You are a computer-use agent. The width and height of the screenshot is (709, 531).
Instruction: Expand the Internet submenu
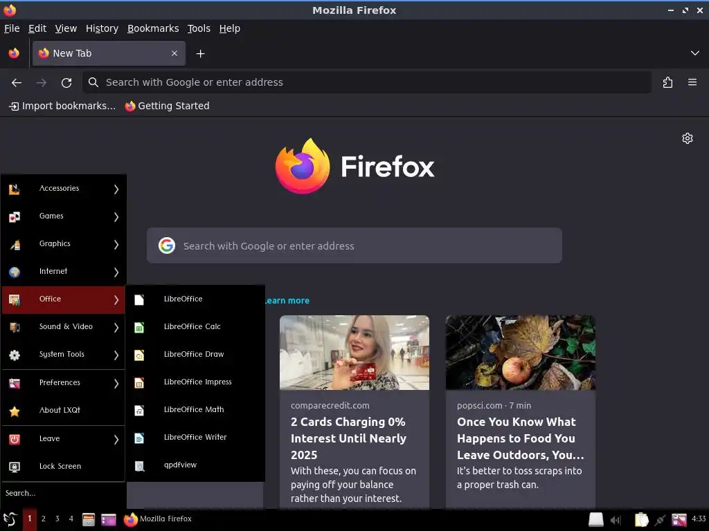(x=63, y=271)
